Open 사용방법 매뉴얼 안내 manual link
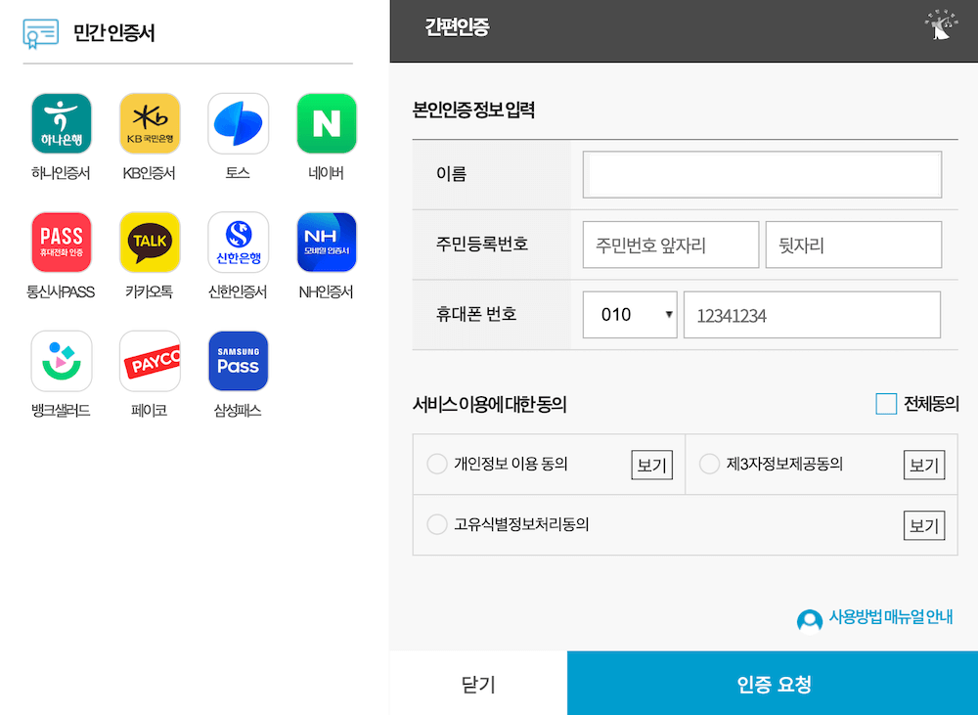This screenshot has width=978, height=715. (x=874, y=618)
